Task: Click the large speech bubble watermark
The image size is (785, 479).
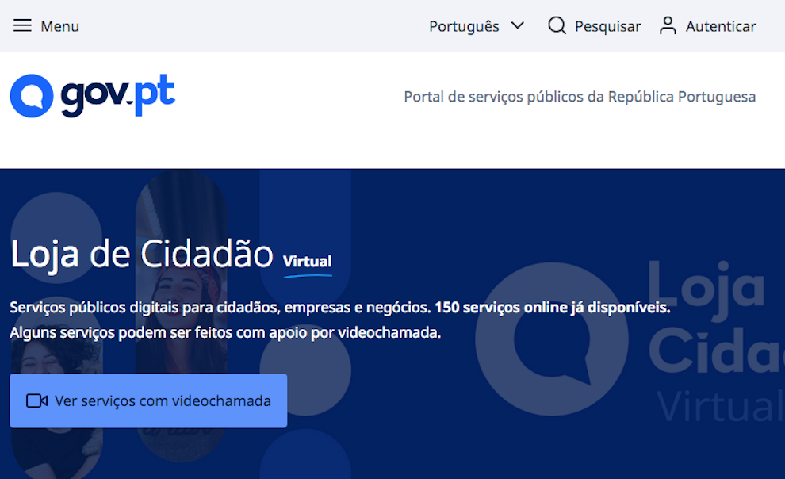Action: [551, 339]
